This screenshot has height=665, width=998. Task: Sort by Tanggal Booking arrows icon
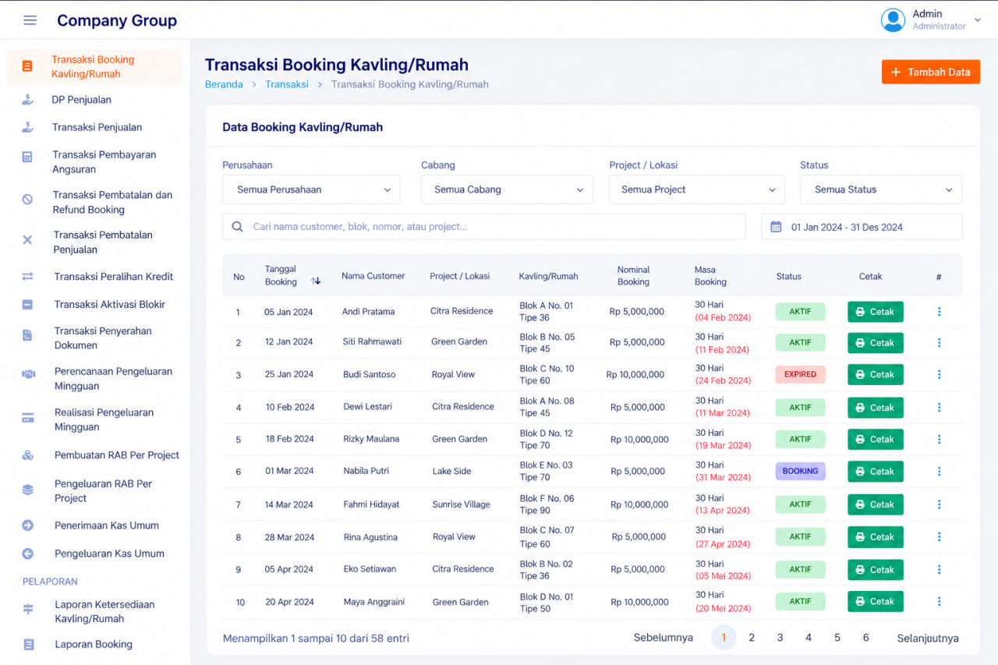coord(316,281)
